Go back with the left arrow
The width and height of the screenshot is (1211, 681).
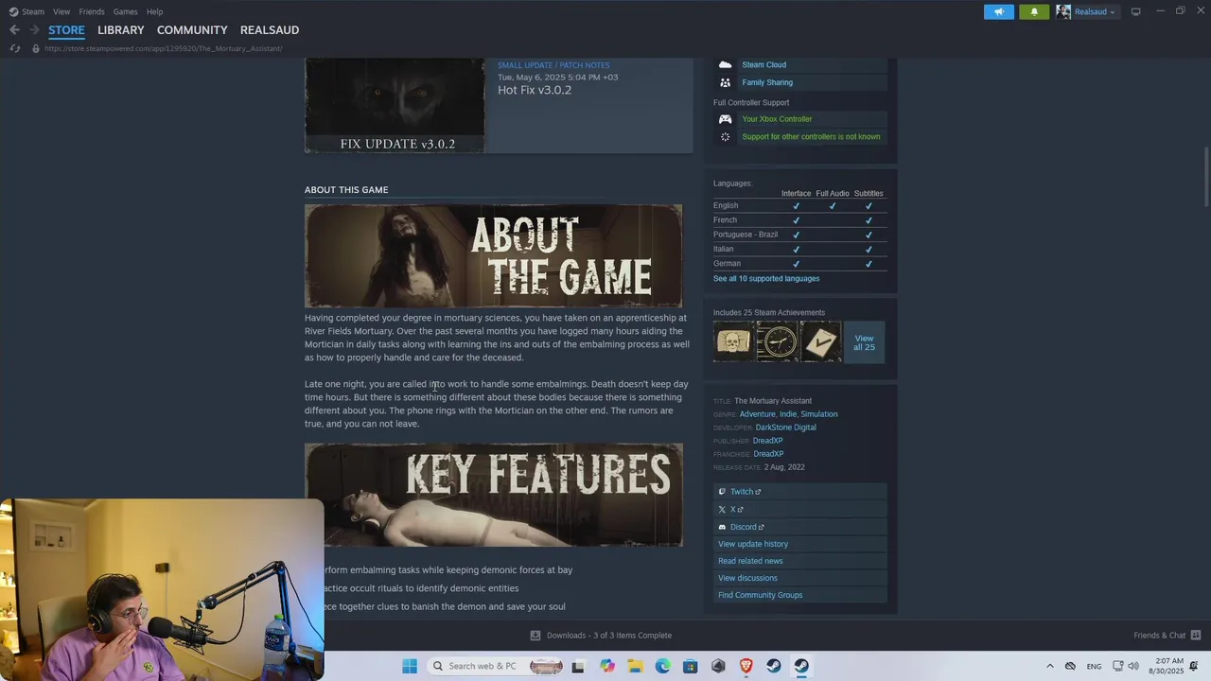(14, 30)
